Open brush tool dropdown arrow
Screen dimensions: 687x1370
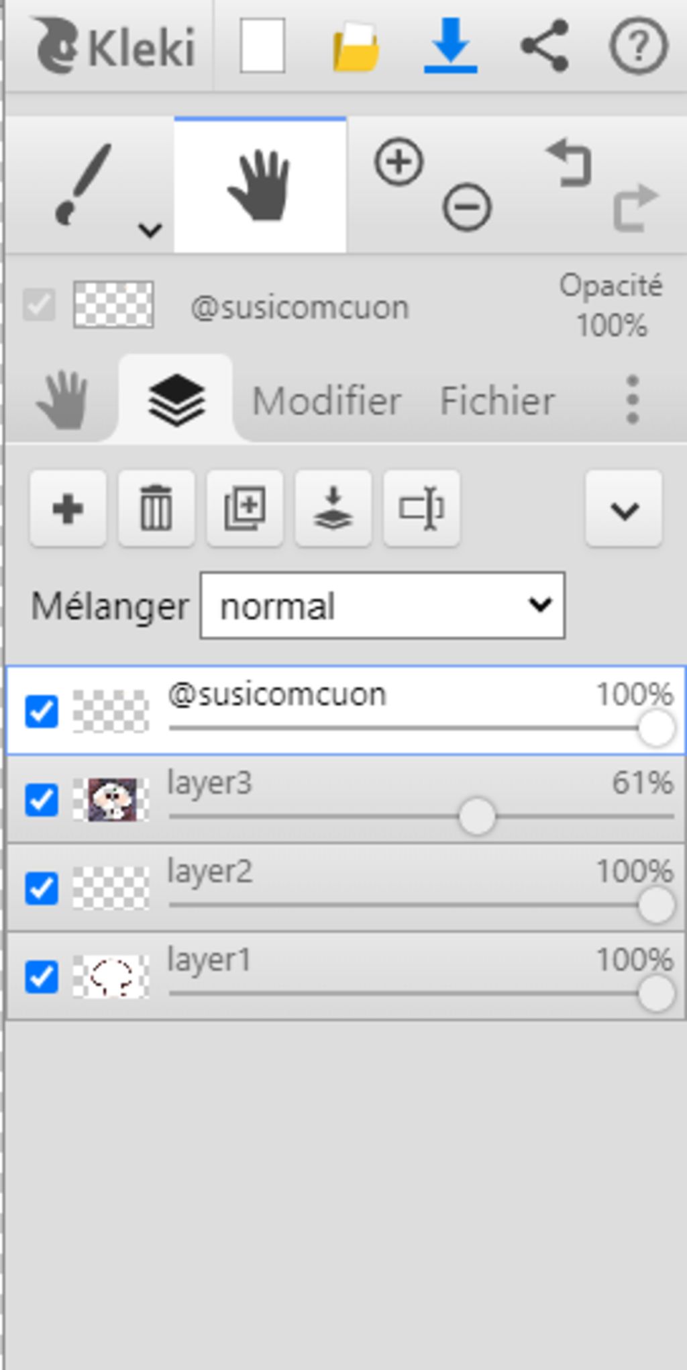150,230
